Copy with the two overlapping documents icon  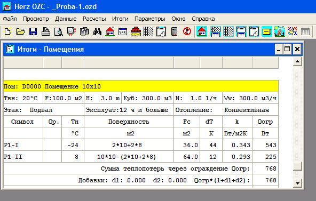[84, 31]
